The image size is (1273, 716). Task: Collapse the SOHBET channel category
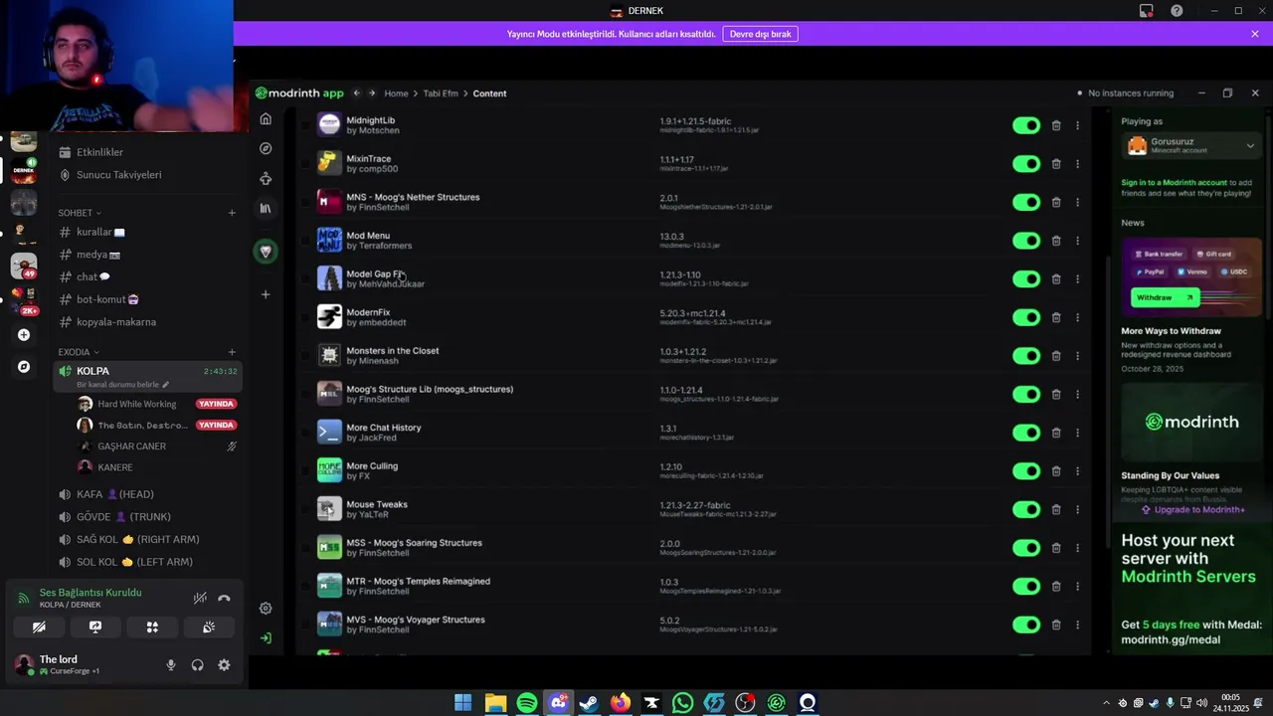[x=80, y=213]
